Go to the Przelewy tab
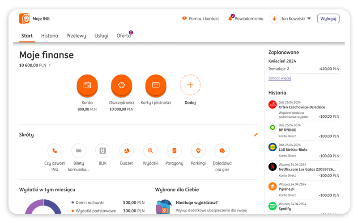 click(76, 36)
